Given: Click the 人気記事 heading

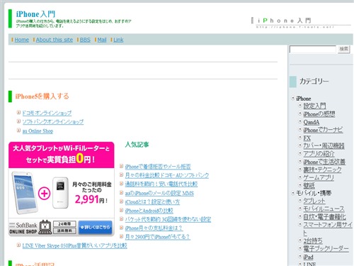Looking at the screenshot, I should [x=137, y=145].
